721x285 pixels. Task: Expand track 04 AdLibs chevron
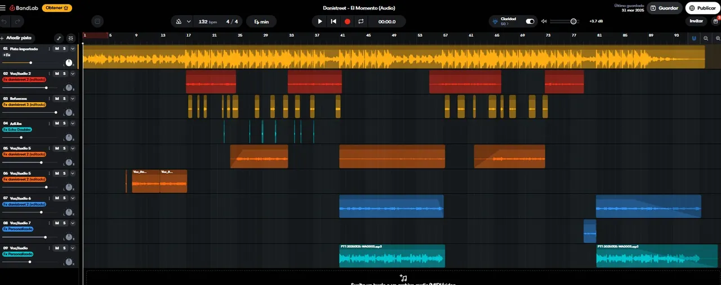pos(73,123)
